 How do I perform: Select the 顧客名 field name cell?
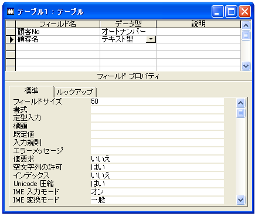click(57, 39)
